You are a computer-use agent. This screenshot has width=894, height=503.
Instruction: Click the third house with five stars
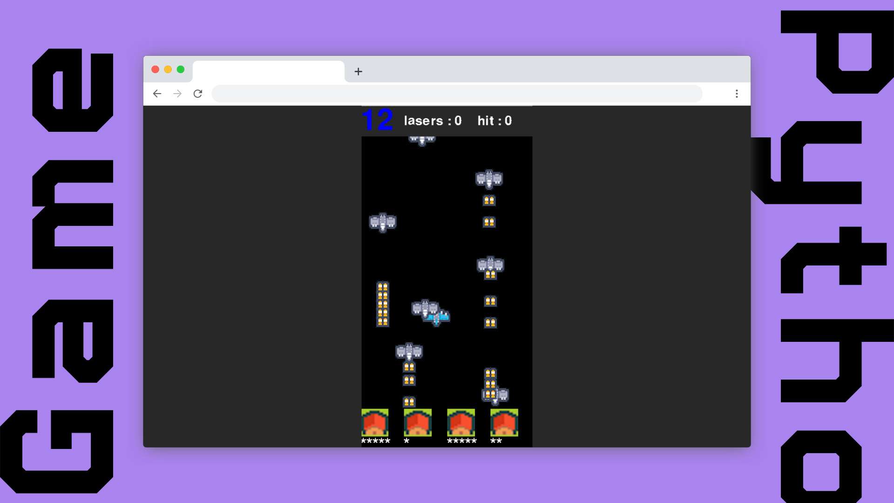tap(461, 423)
